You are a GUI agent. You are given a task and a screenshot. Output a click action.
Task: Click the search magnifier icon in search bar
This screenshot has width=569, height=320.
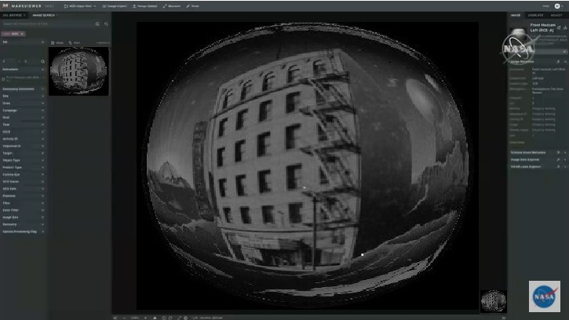point(97,24)
